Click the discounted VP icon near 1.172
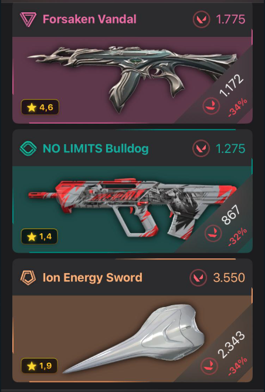This screenshot has height=392, width=265. [211, 105]
